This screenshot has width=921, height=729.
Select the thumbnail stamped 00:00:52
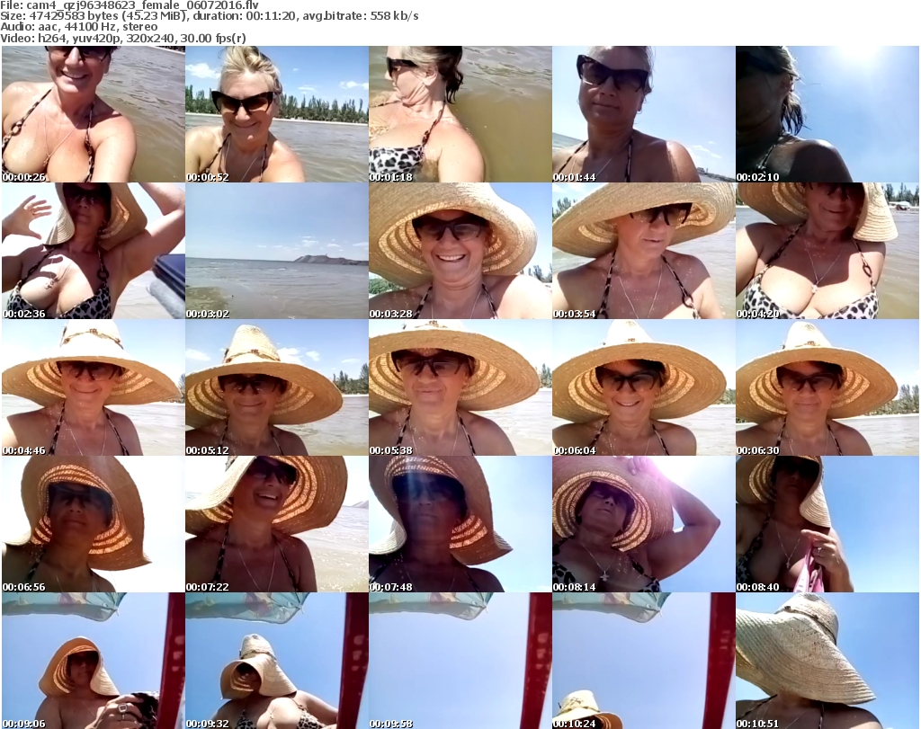(x=277, y=114)
